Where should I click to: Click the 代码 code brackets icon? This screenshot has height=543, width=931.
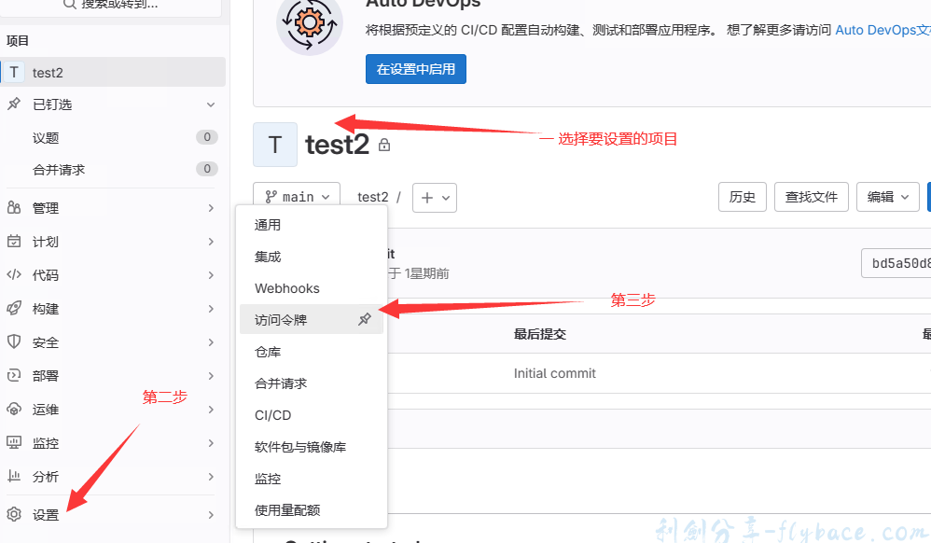(x=14, y=274)
